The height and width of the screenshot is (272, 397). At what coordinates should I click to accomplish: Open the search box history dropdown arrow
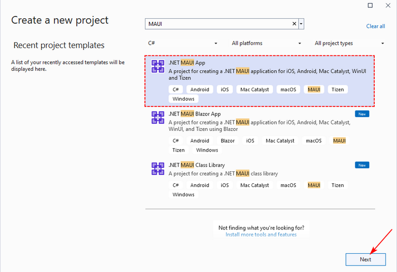click(x=301, y=24)
